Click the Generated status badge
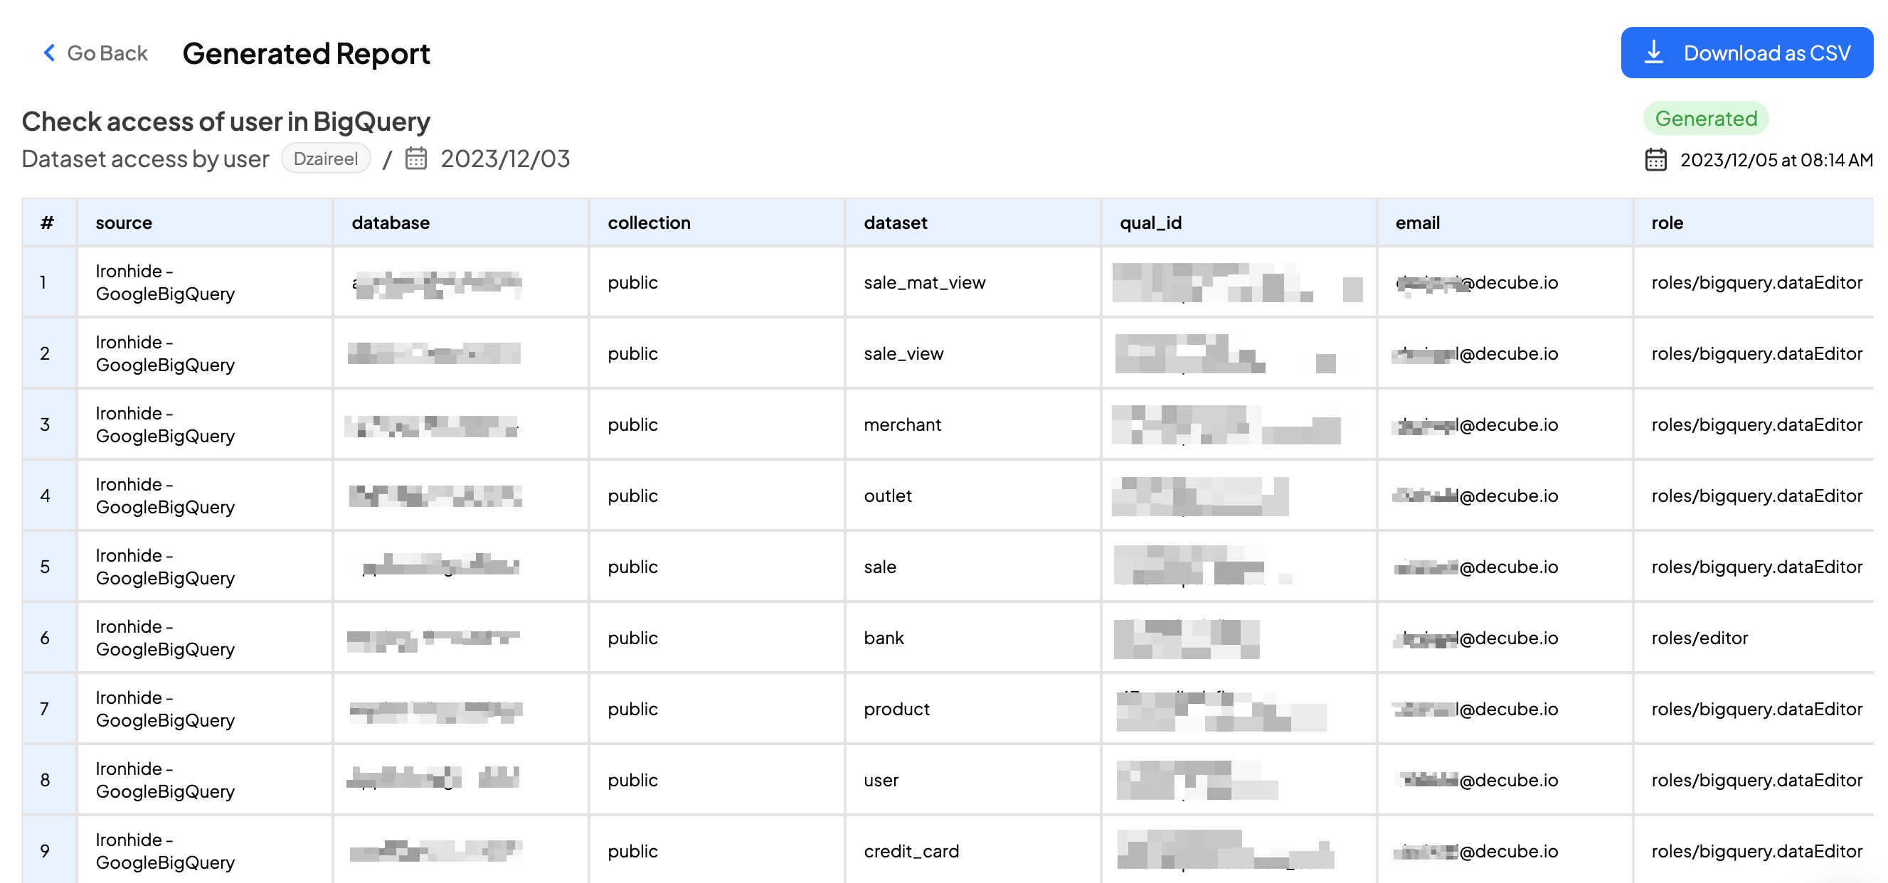1888x883 pixels. tap(1704, 119)
